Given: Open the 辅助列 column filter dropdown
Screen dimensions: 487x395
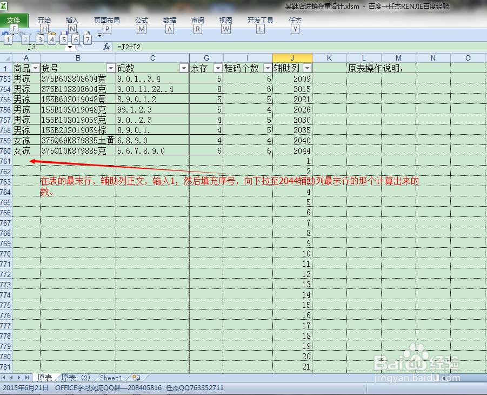Looking at the screenshot, I should click(307, 68).
